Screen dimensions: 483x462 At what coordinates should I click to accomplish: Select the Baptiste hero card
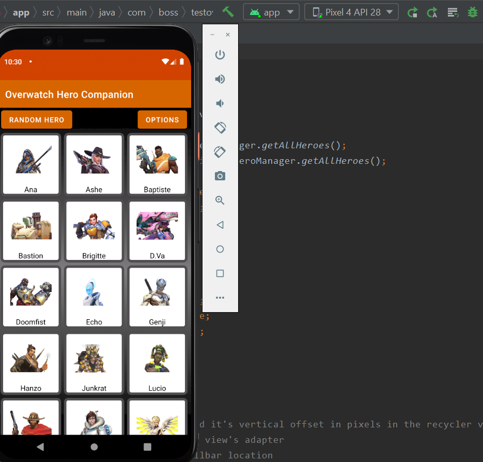[x=157, y=164]
